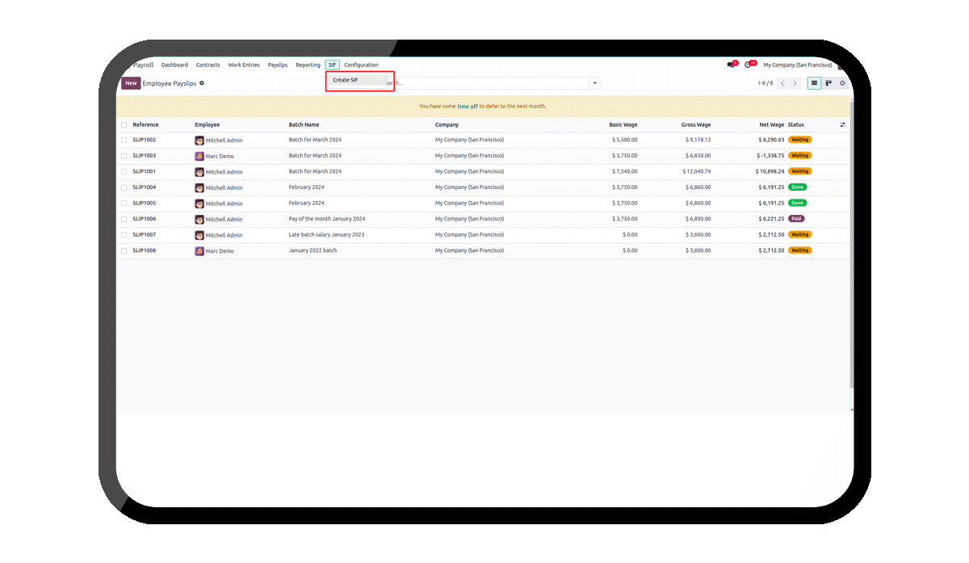This screenshot has height=563, width=969.
Task: Go to previous page of records
Action: click(x=782, y=83)
